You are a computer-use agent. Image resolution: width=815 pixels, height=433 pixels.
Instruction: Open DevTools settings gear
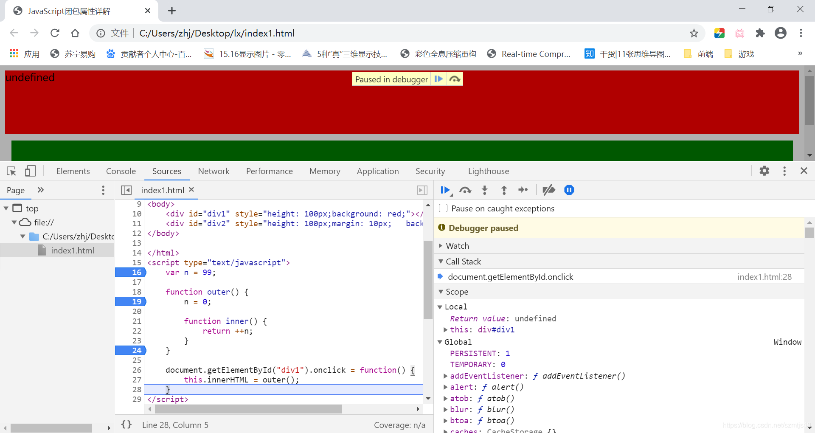tap(764, 171)
